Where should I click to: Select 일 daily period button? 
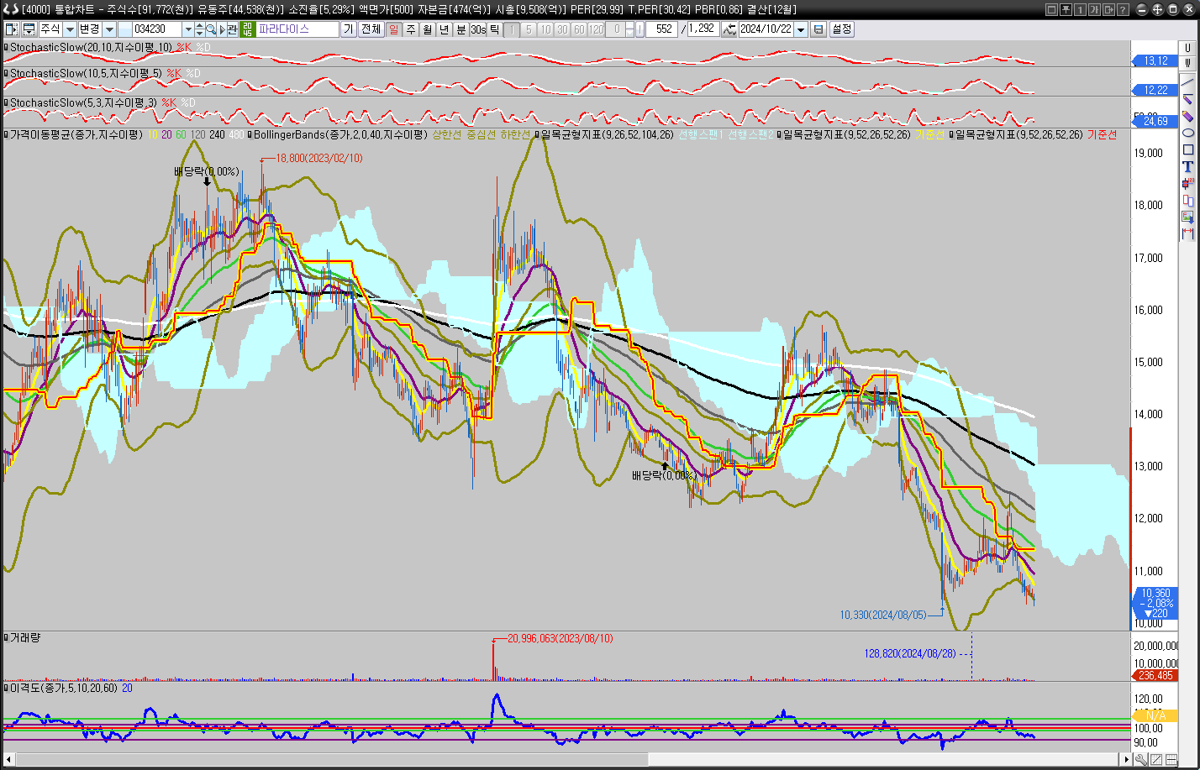tap(393, 29)
